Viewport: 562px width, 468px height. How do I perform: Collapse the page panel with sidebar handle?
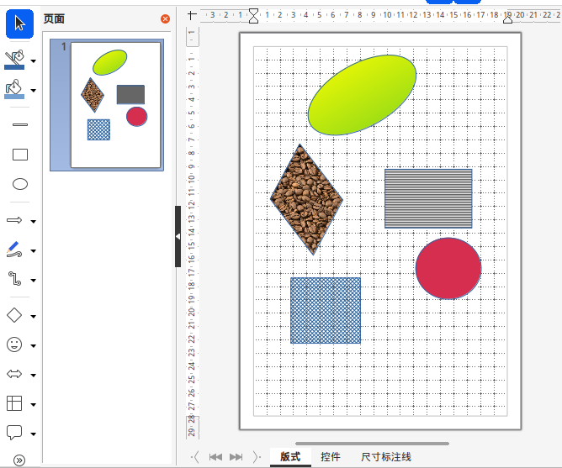[x=178, y=237]
